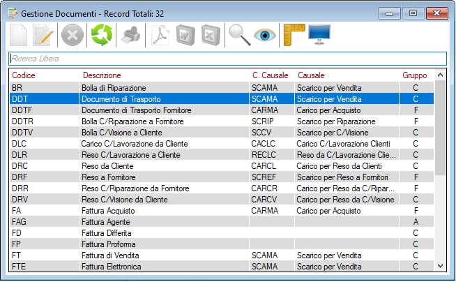Click the scrollbar down arrow
Viewport: 456px width, 282px height.
[440, 266]
